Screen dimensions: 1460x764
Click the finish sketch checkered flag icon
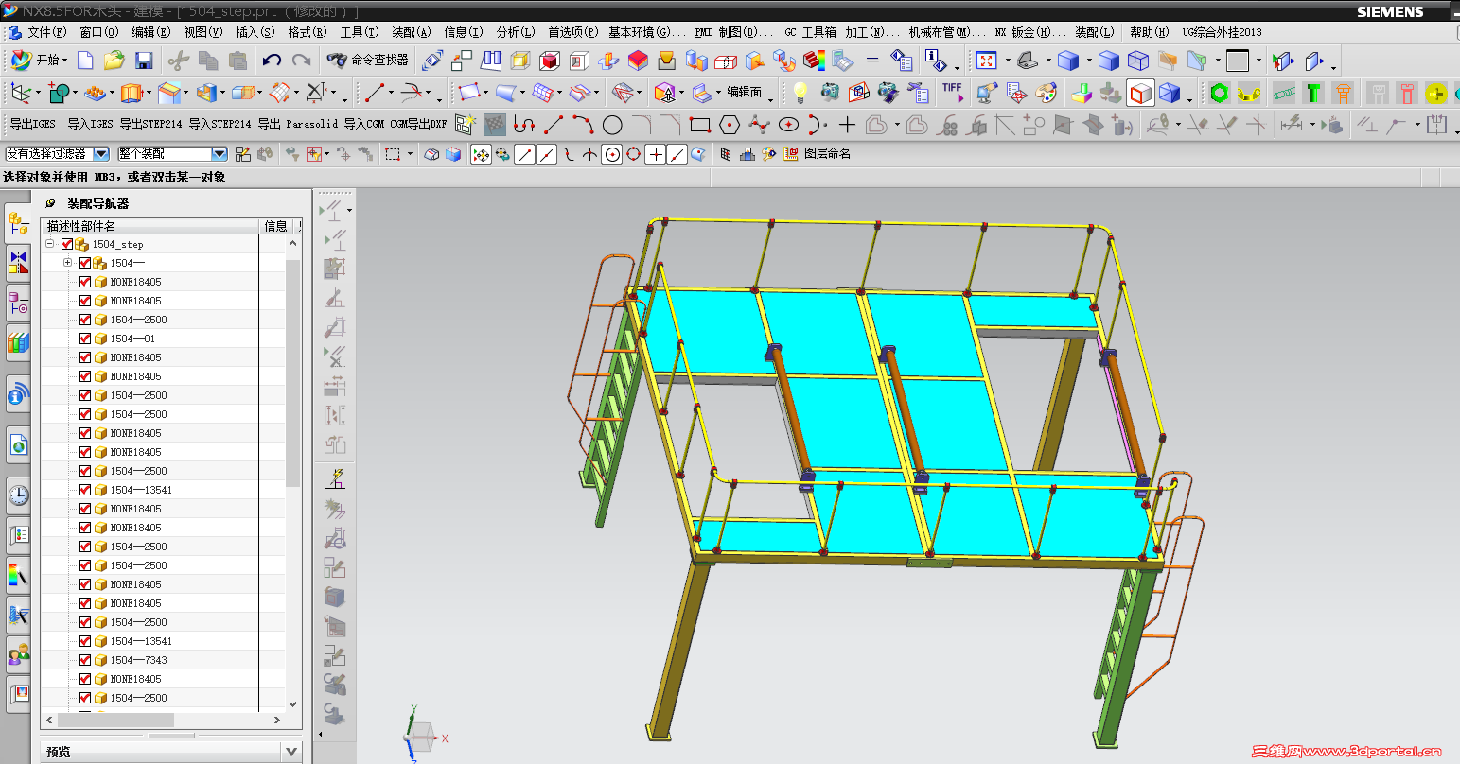pyautogui.click(x=494, y=124)
